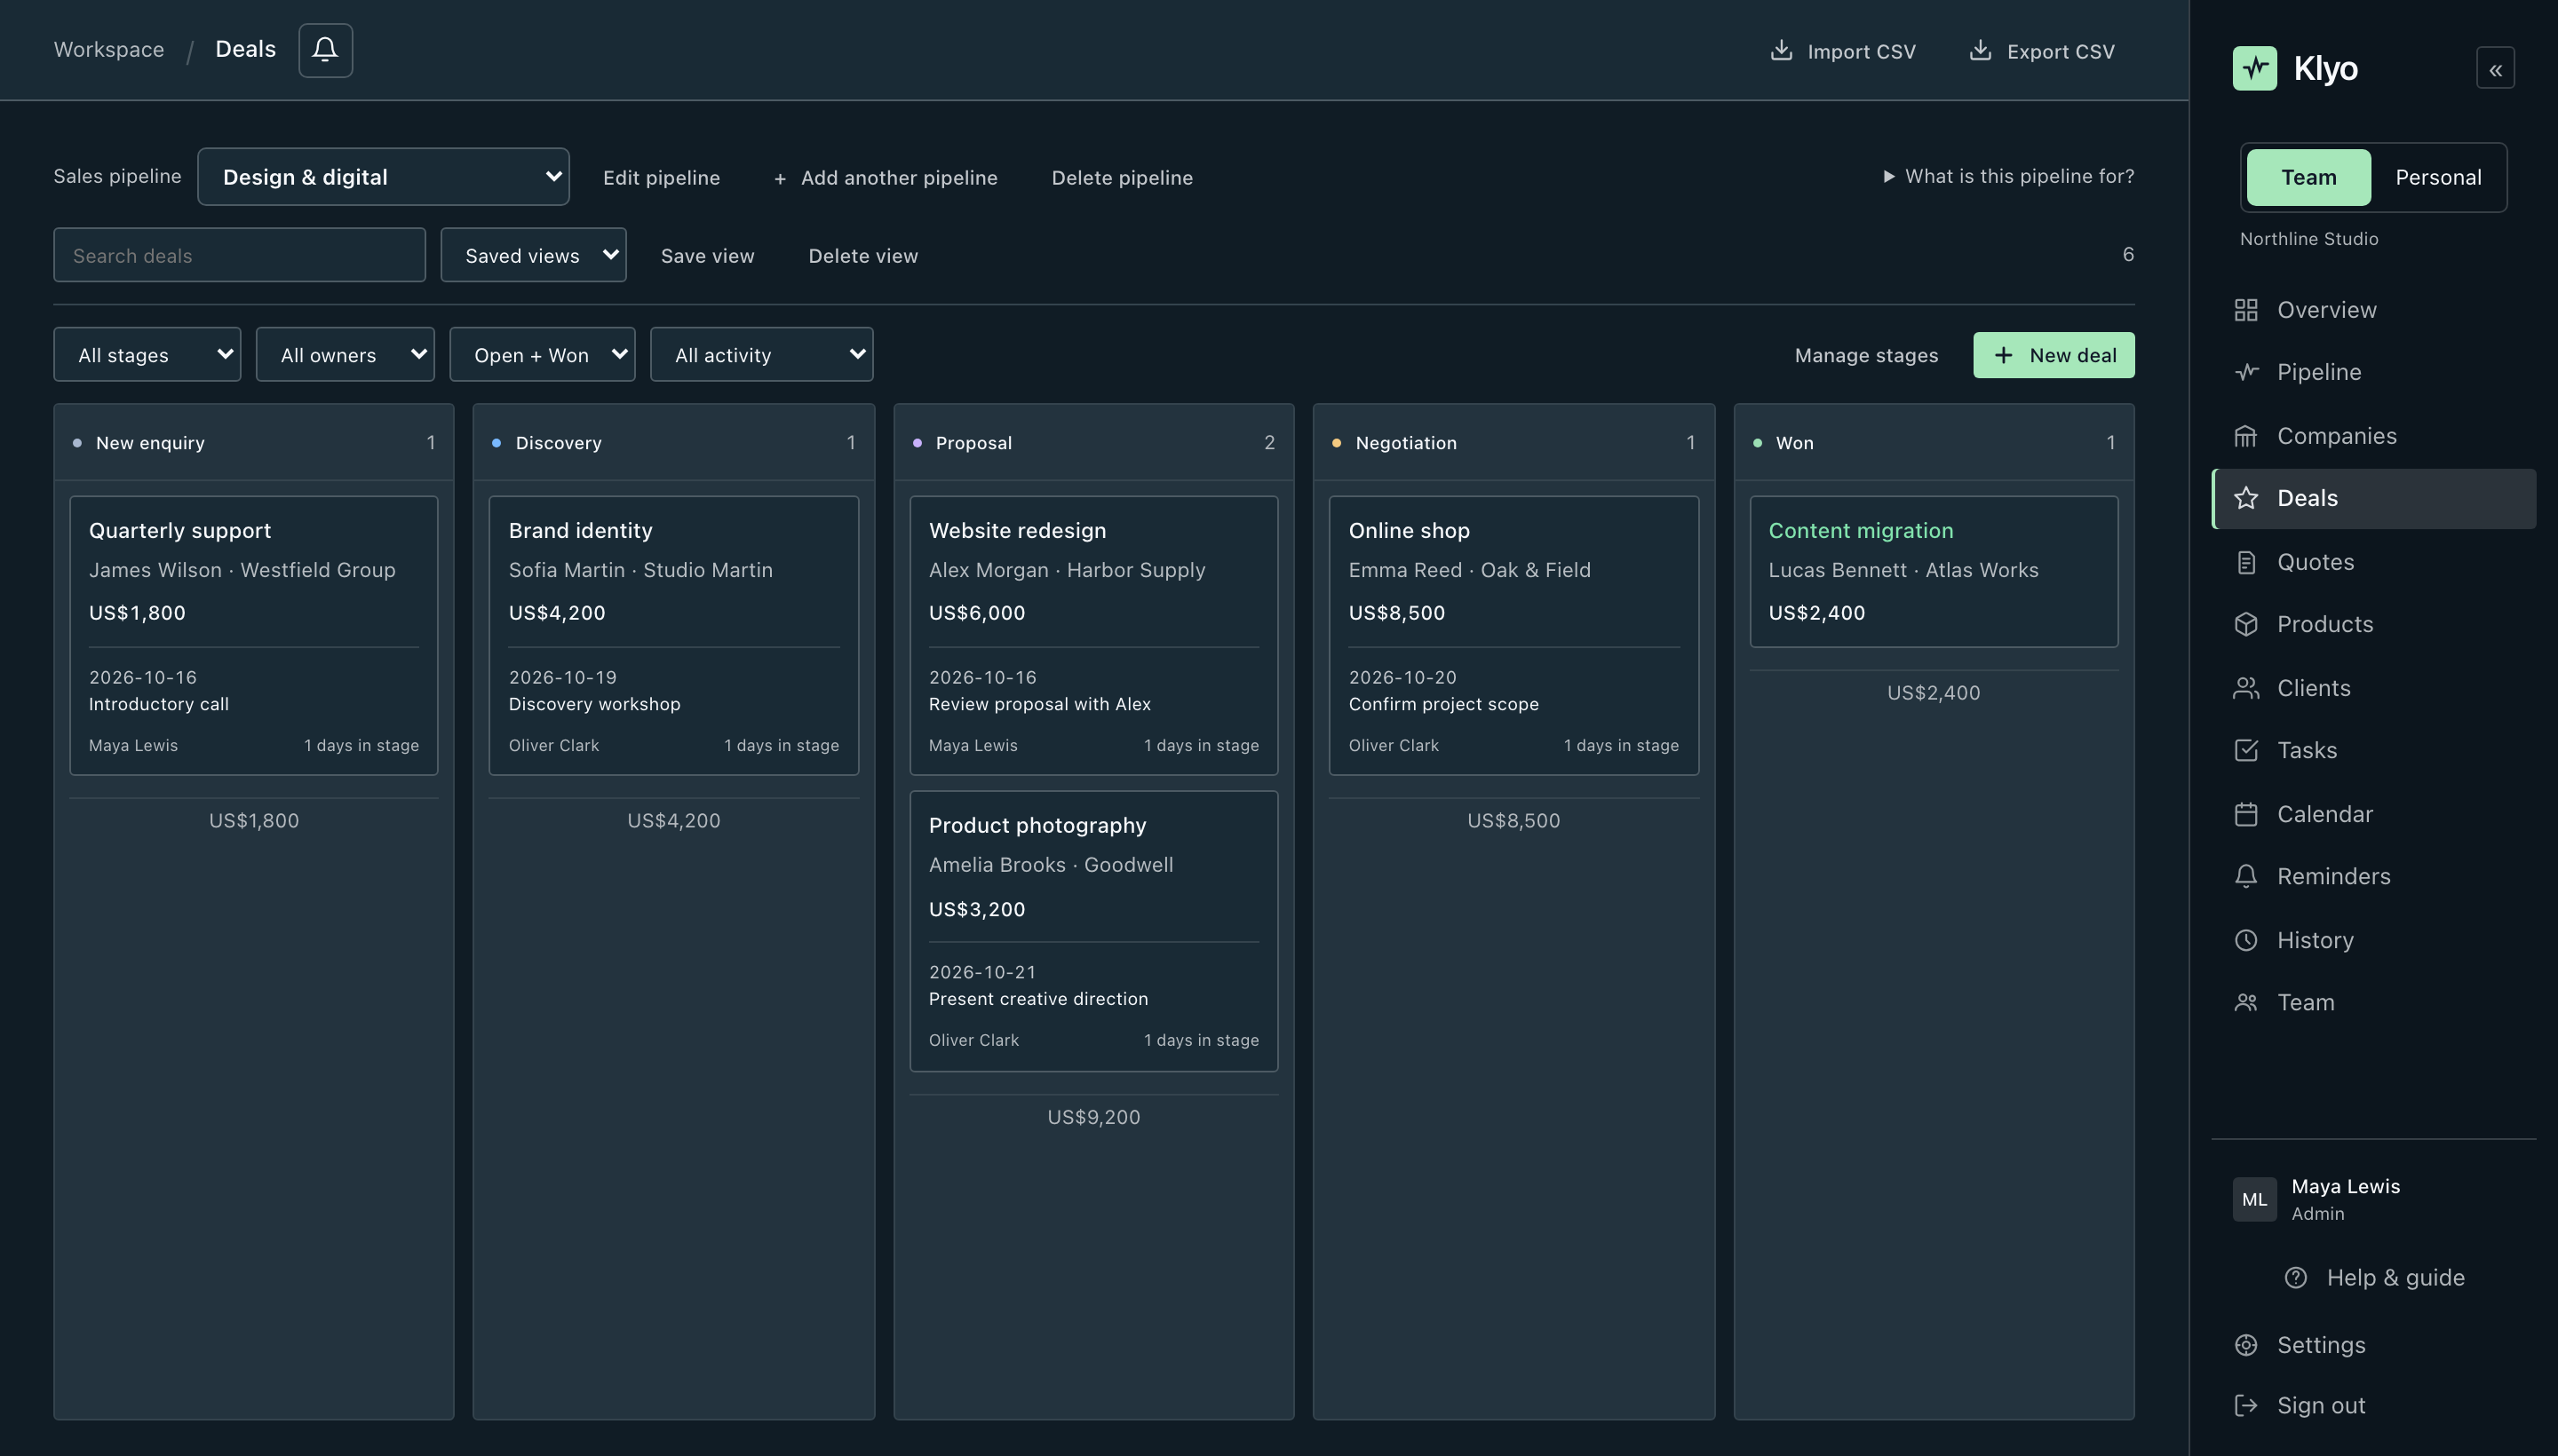Click Import CSV
The height and width of the screenshot is (1456, 2558).
pos(1844,51)
